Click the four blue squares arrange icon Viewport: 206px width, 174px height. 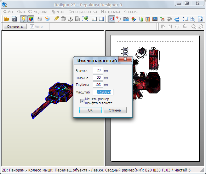click(193, 19)
